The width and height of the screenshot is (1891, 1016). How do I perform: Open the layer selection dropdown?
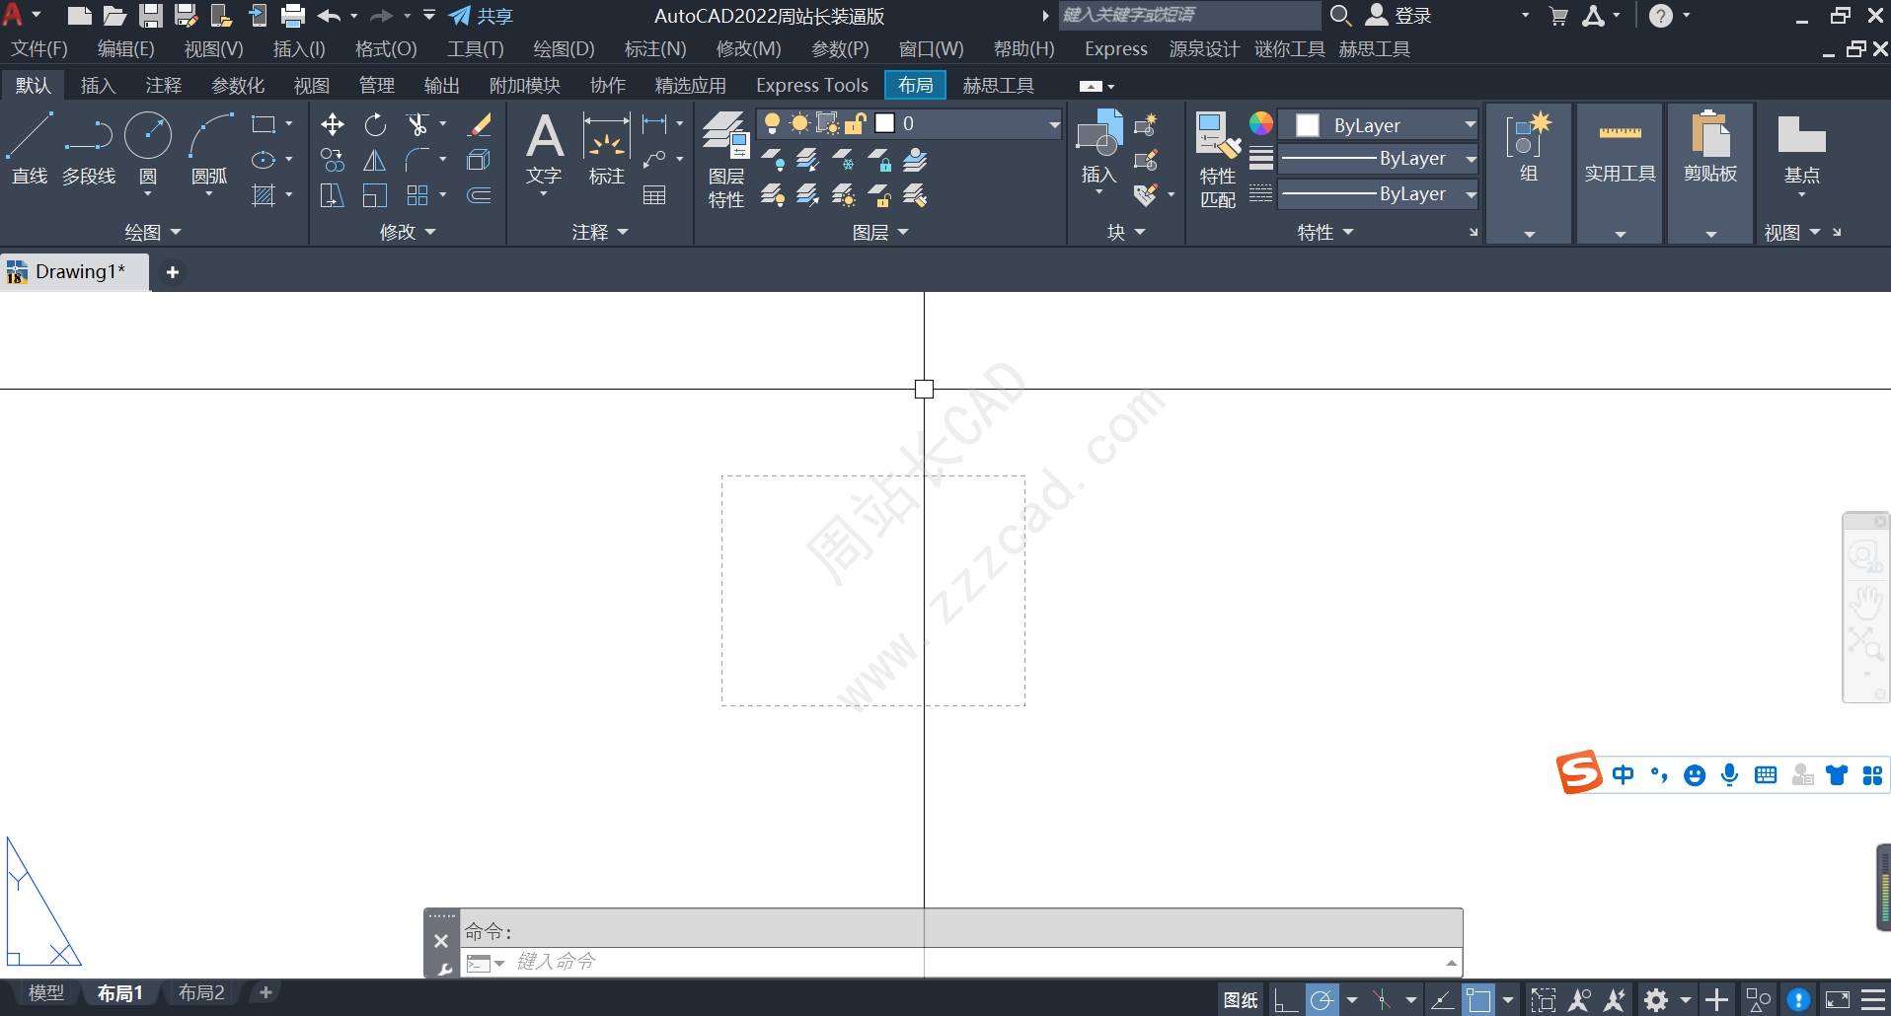pos(1054,124)
